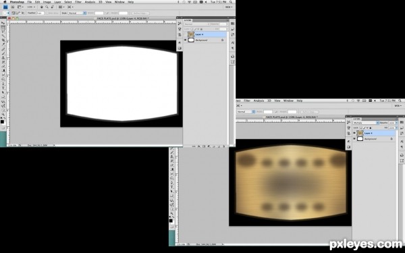Pick the Shape tool in upper-left toolbox
This screenshot has height=253, width=405.
pyautogui.click(x=3, y=96)
